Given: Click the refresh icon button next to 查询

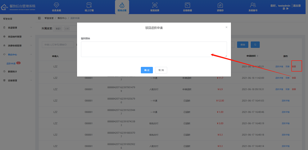Looking at the screenshot, I should [x=255, y=45].
